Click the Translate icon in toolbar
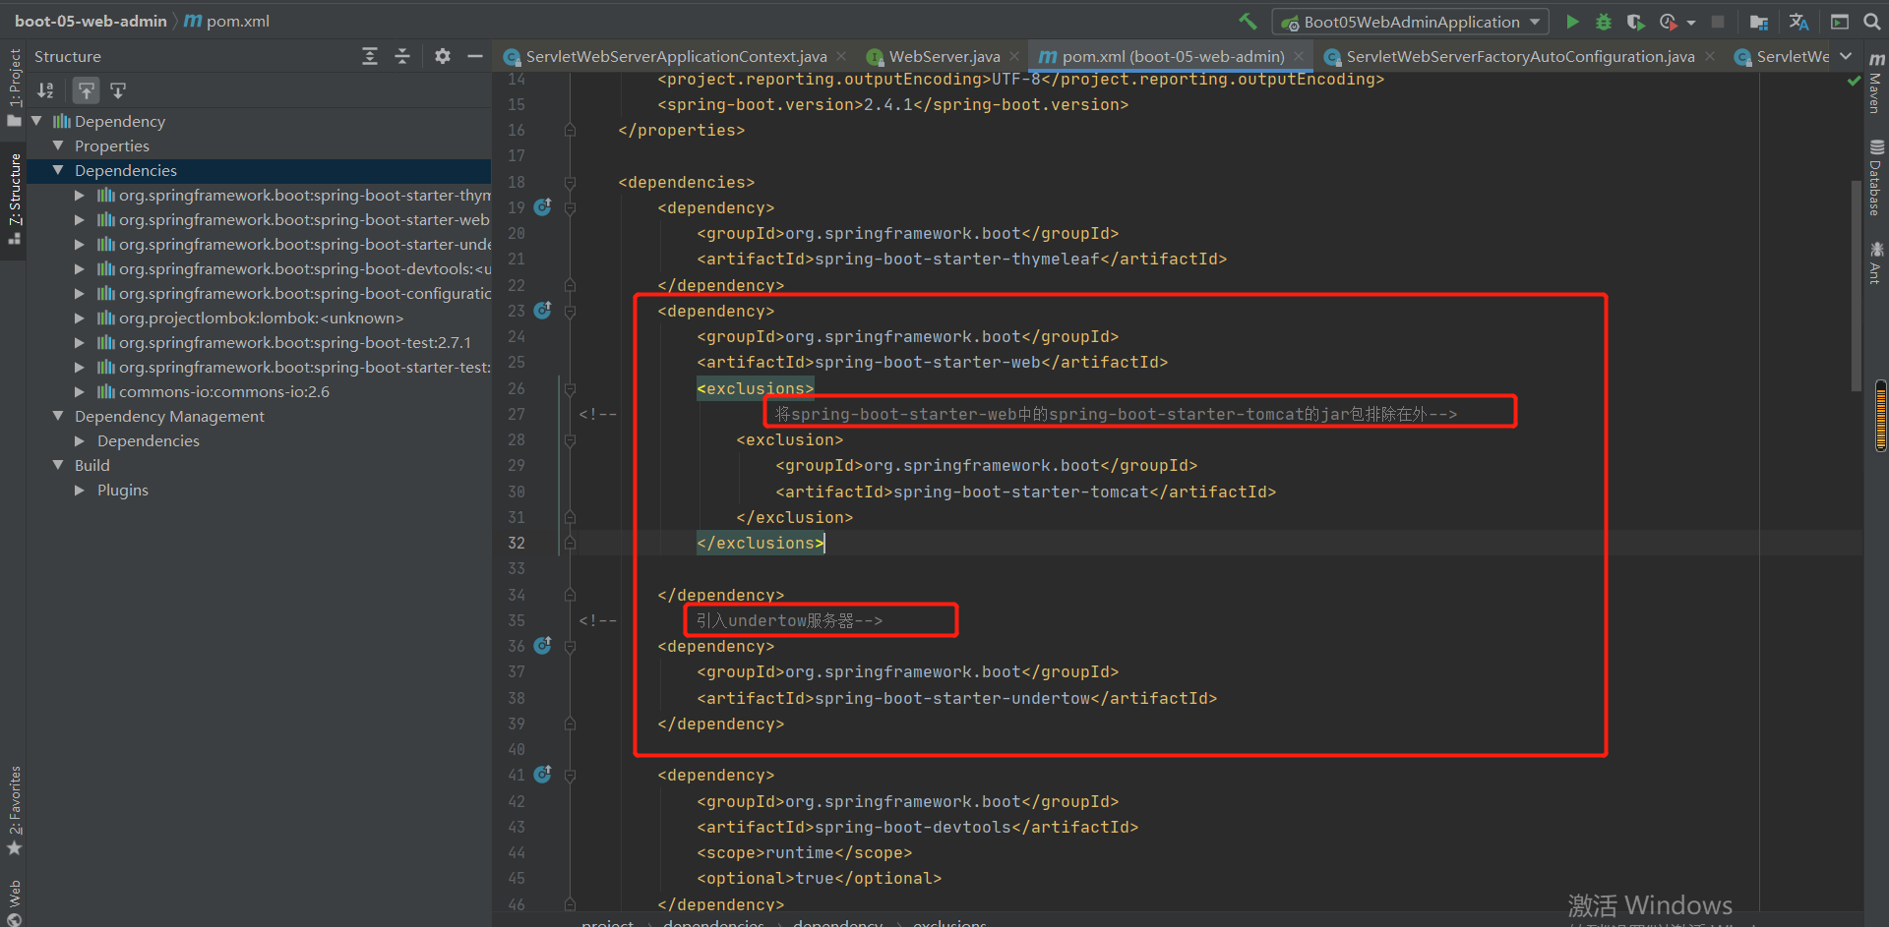 click(x=1798, y=22)
